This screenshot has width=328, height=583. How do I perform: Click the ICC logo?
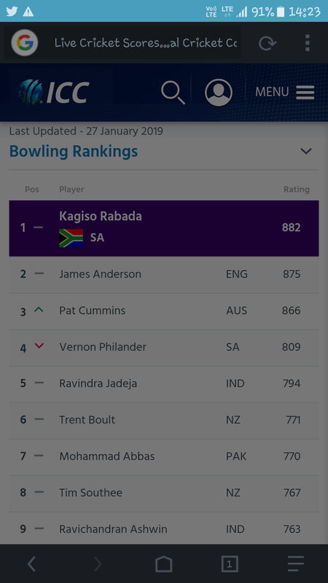[54, 92]
